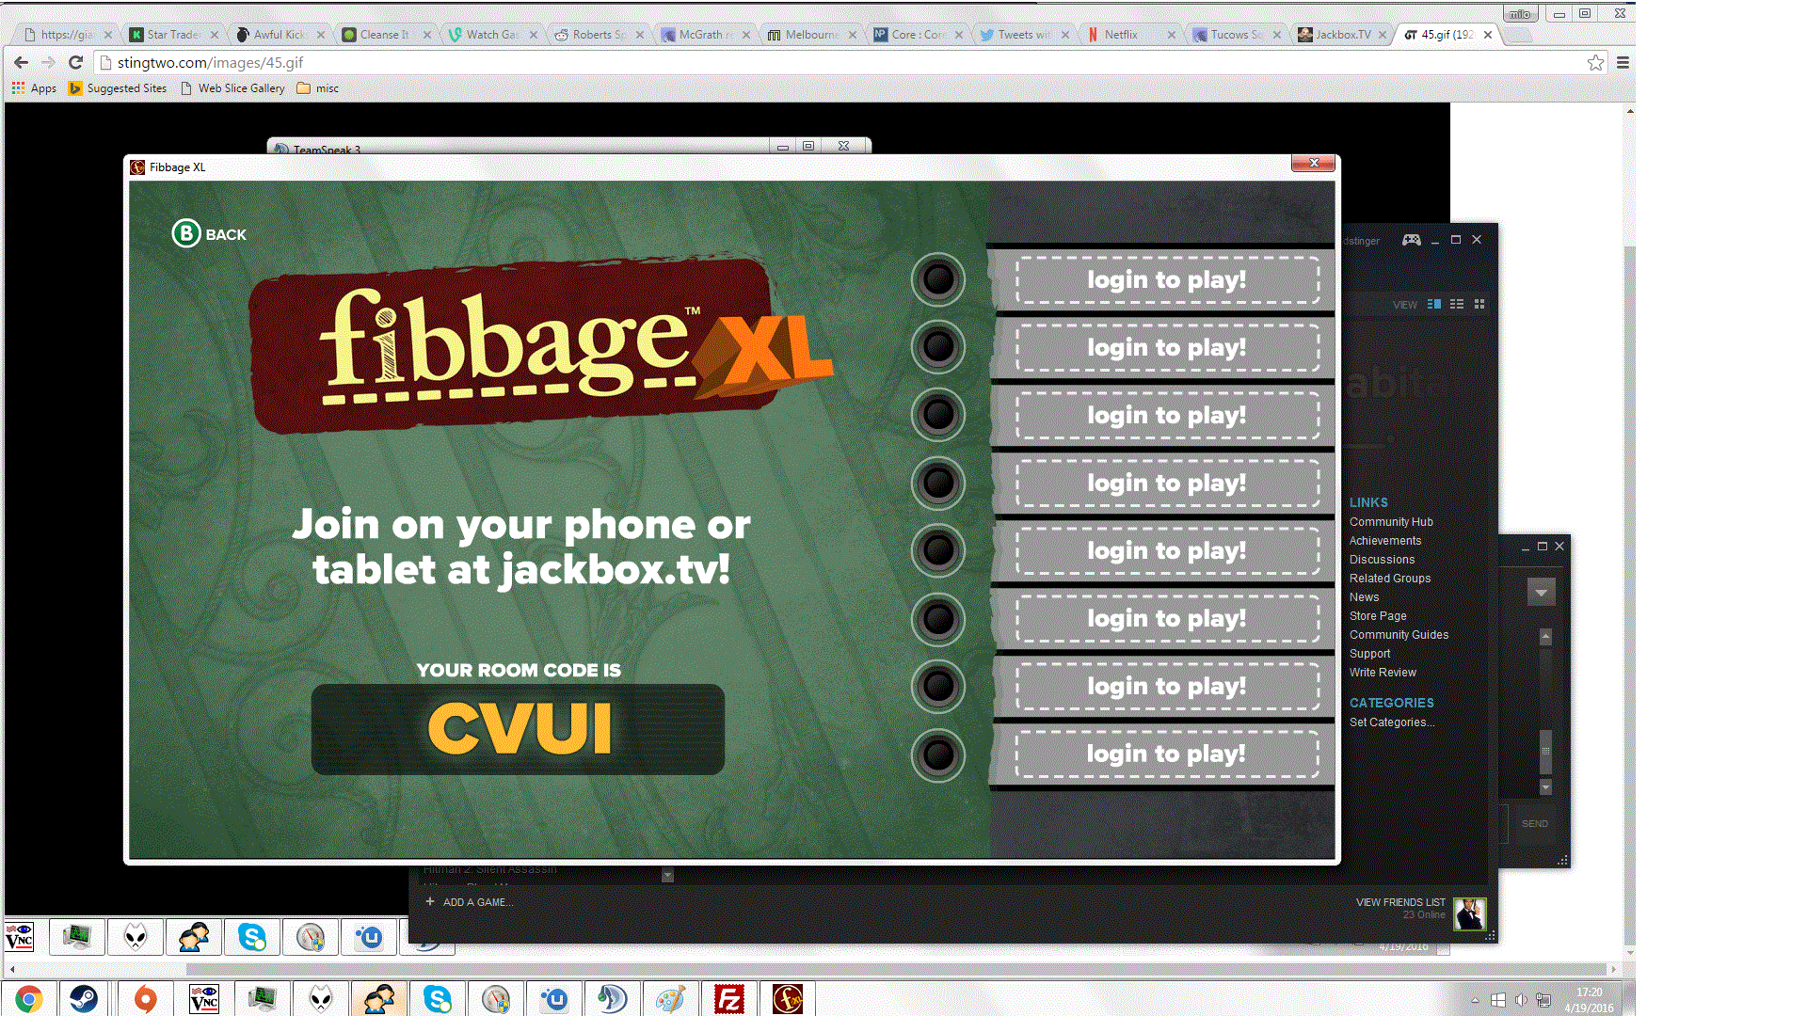
Task: Switch to the Netflix tab
Action: (1120, 35)
